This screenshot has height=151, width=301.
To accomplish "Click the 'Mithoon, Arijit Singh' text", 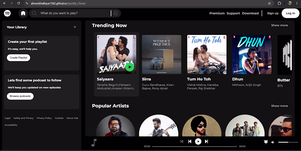I will point(247,85).
